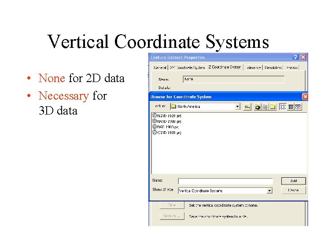Click the globe icon beside CGVD 1928.prj
Viewport: 317px width, 237px height.
pyautogui.click(x=155, y=133)
